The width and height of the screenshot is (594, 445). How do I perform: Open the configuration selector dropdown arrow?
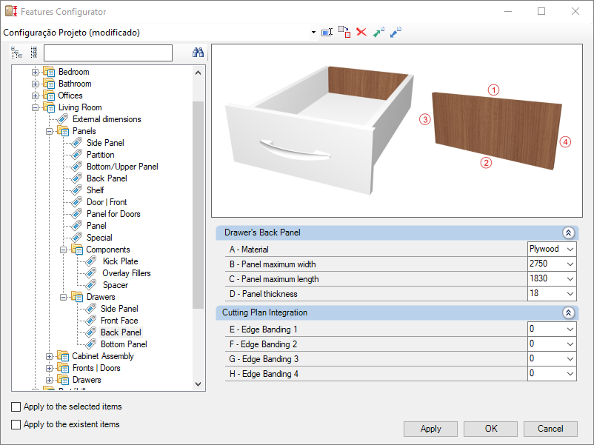(313, 32)
